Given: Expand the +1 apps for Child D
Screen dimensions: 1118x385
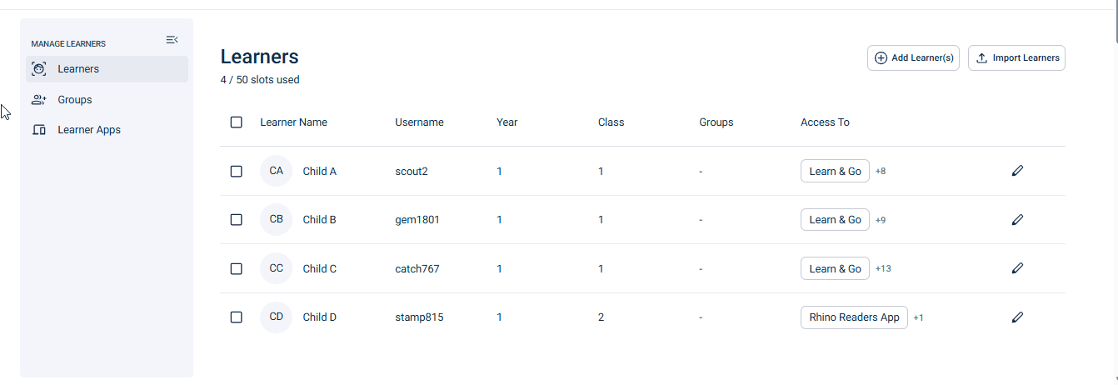Looking at the screenshot, I should click(918, 317).
